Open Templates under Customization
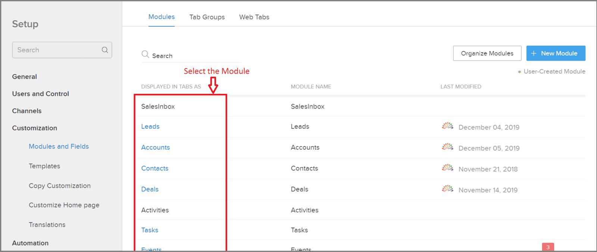The width and height of the screenshot is (597, 252). [44, 166]
